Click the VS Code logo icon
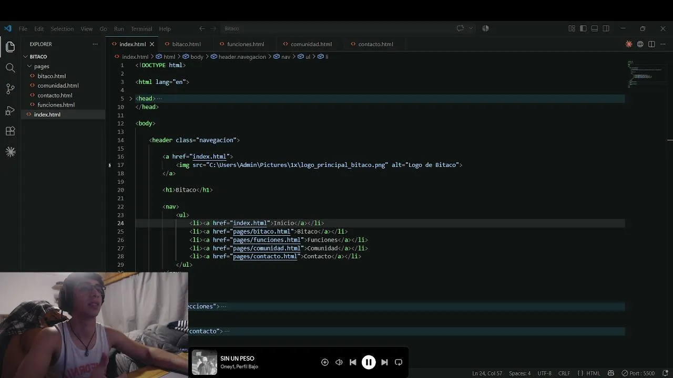 click(x=7, y=28)
